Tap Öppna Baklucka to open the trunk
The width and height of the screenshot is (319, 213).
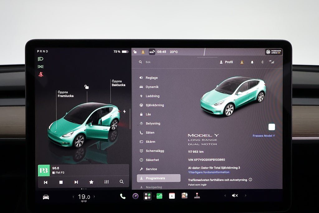[118, 83]
